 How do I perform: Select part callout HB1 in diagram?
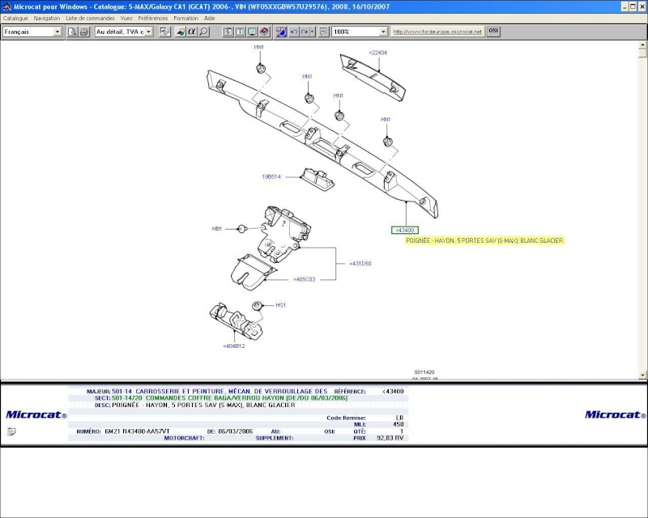tap(217, 228)
